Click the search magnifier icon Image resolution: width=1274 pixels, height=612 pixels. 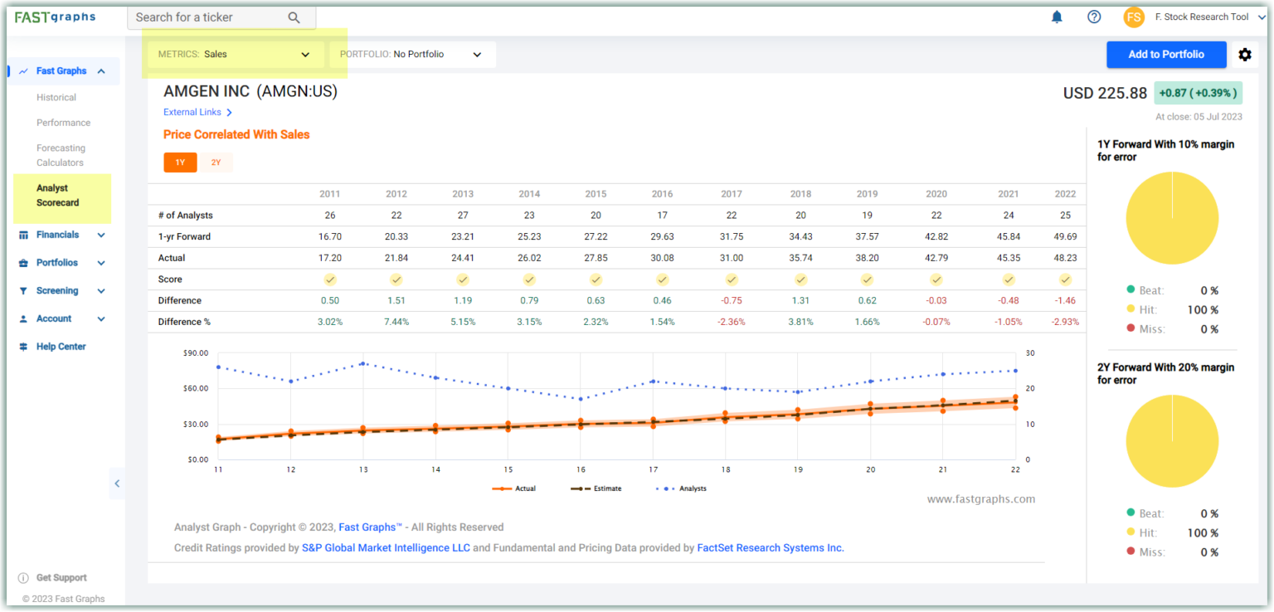point(294,17)
